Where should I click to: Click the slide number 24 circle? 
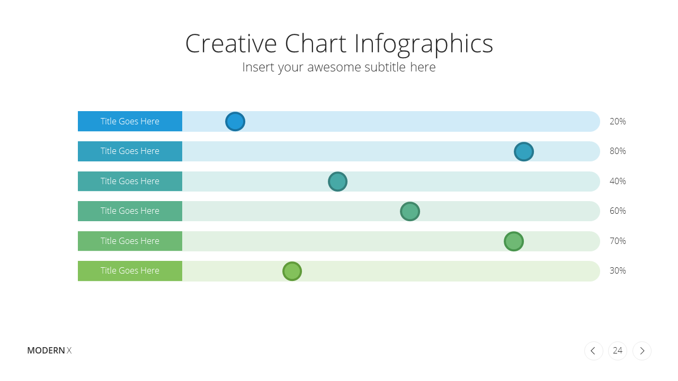point(618,351)
